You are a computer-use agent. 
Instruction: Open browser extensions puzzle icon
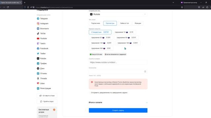tap(207, 7)
